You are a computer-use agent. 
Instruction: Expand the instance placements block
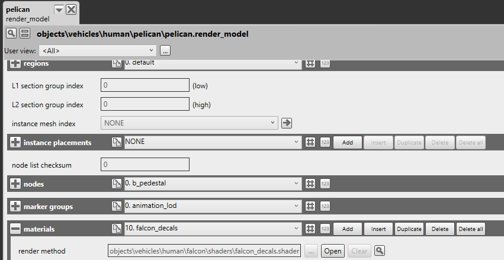16,143
